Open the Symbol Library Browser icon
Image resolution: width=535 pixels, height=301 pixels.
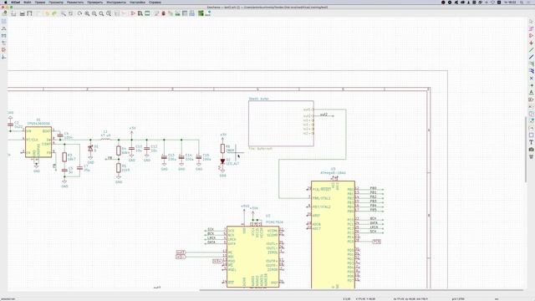pyautogui.click(x=140, y=13)
